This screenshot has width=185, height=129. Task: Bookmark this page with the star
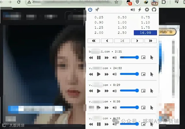tap(116, 2)
